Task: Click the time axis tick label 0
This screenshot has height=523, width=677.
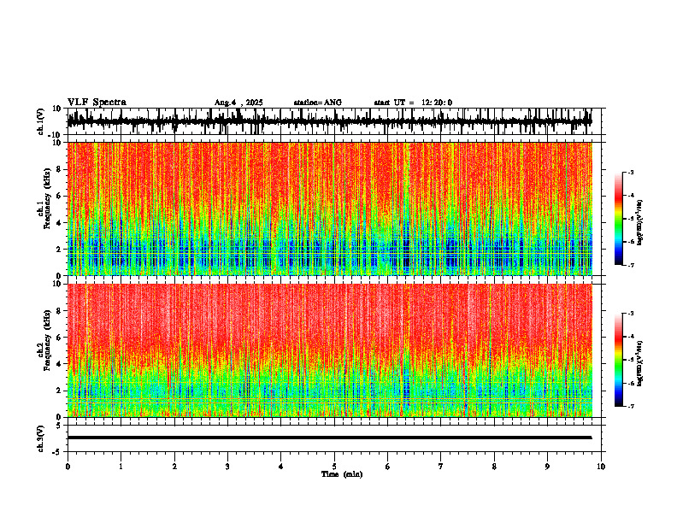Action: (68, 467)
